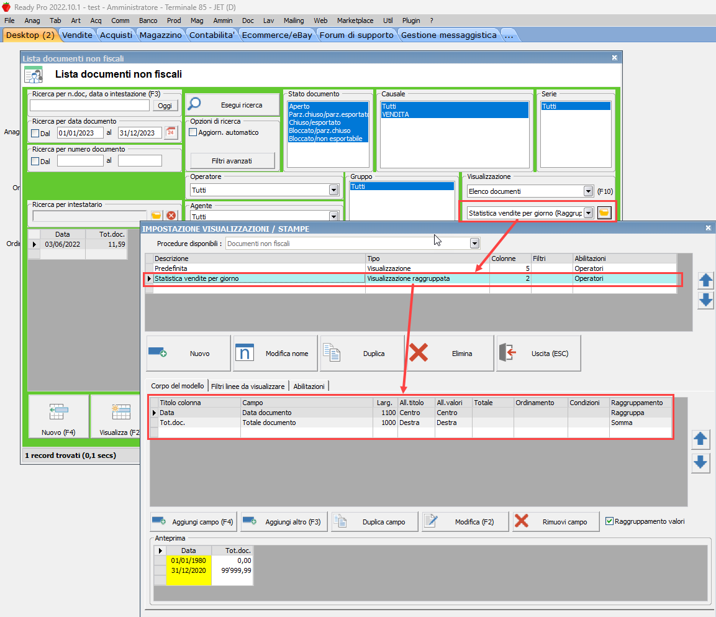The height and width of the screenshot is (617, 716).
Task: Click the Aggiungi campo (F4) icon
Action: click(x=159, y=521)
